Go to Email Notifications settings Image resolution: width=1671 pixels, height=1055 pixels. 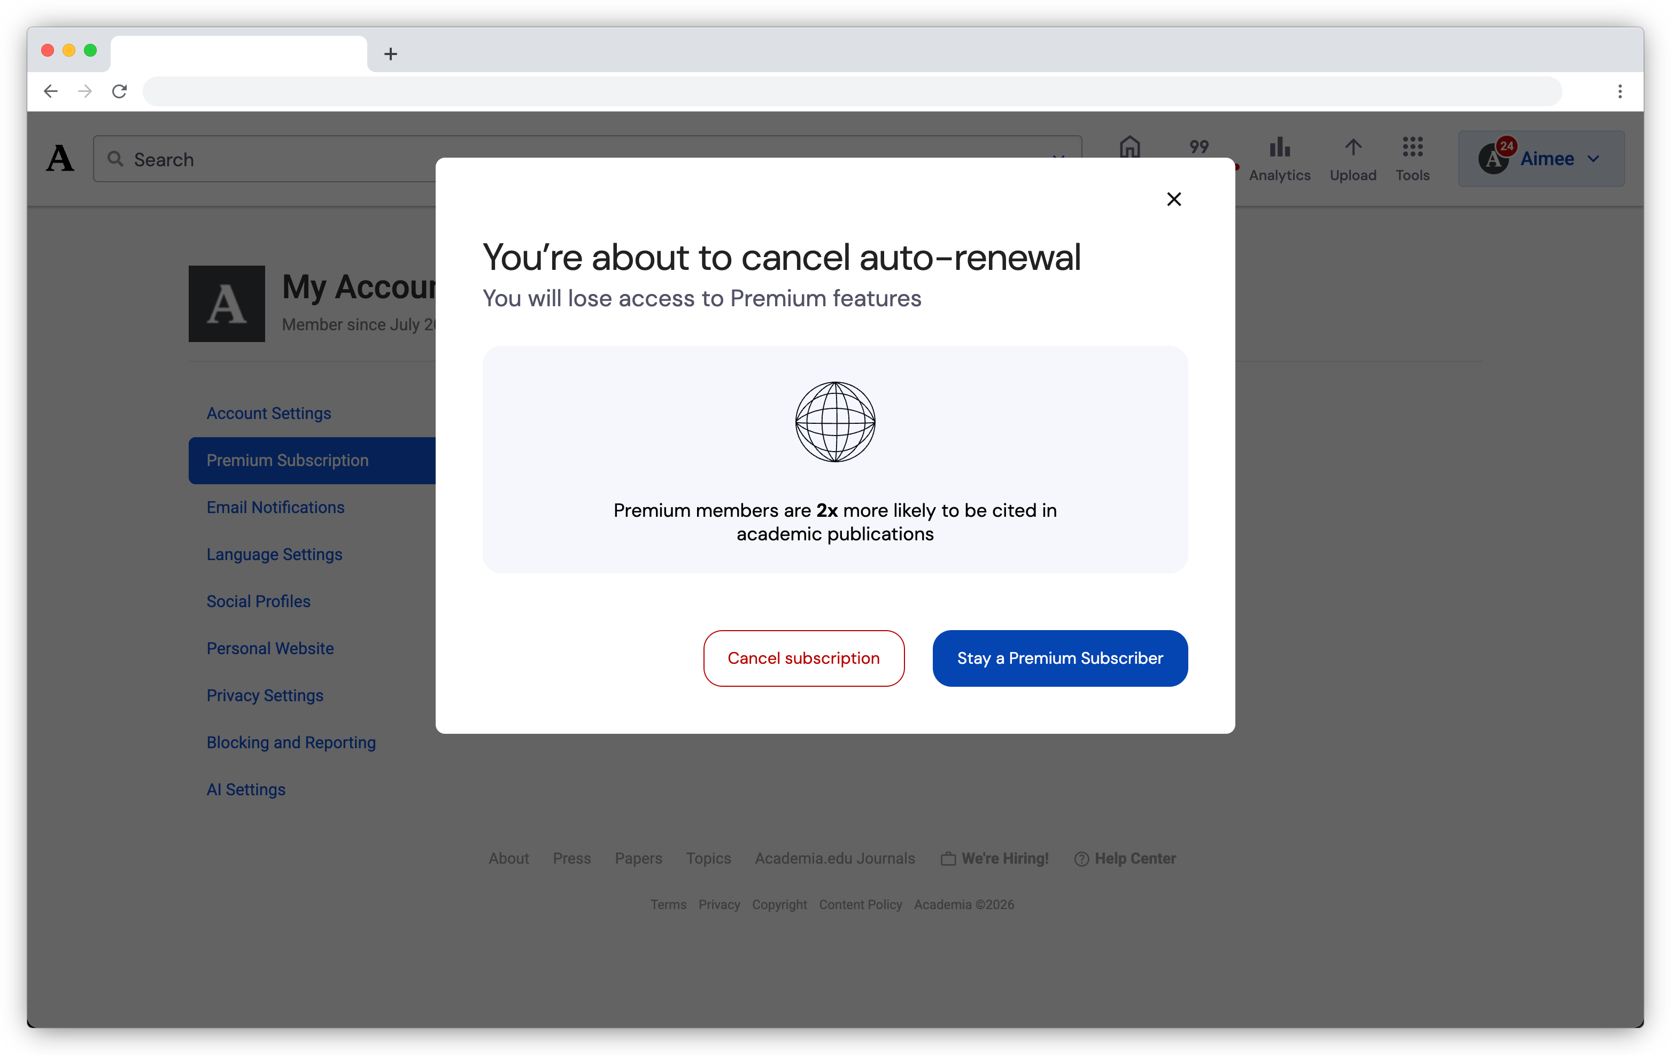click(275, 507)
